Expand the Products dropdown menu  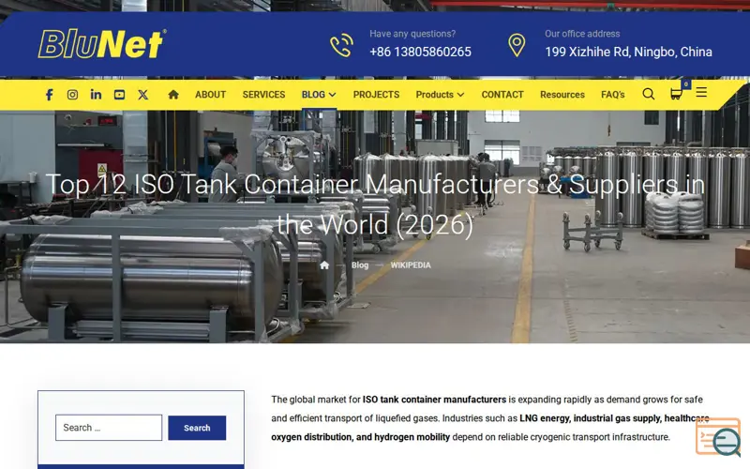pyautogui.click(x=440, y=95)
